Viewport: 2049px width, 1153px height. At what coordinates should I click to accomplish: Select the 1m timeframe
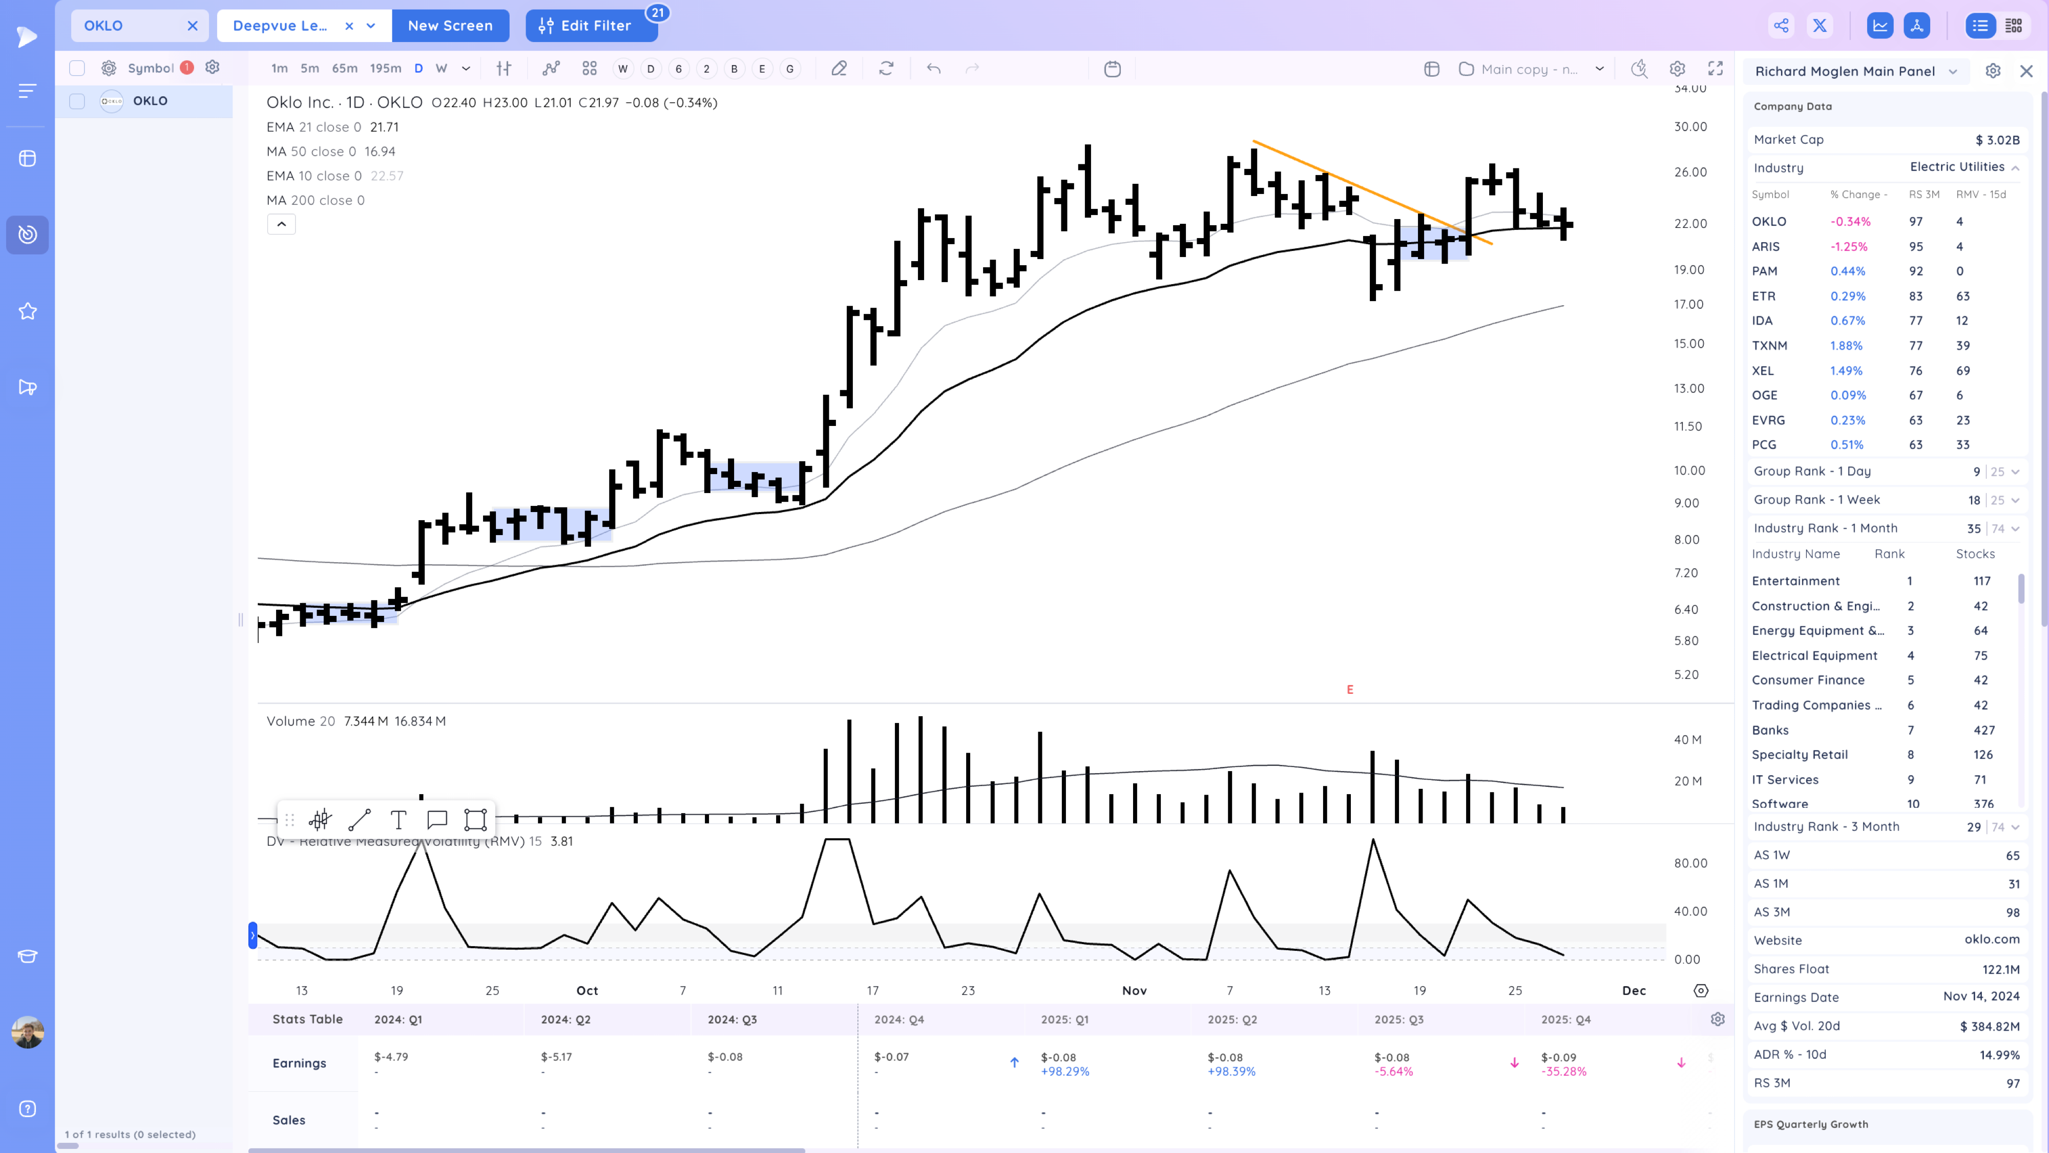point(279,69)
